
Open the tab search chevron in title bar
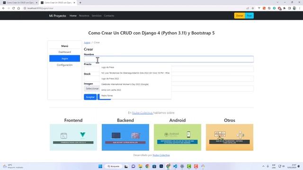pyautogui.click(x=277, y=2)
